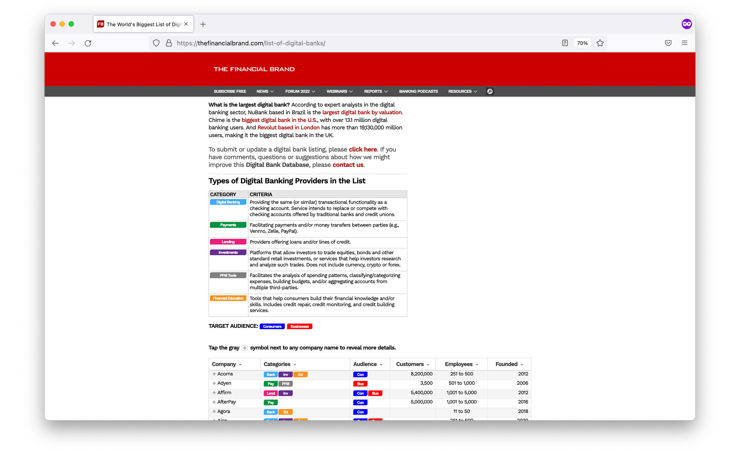Click the forward navigation arrow

(72, 43)
